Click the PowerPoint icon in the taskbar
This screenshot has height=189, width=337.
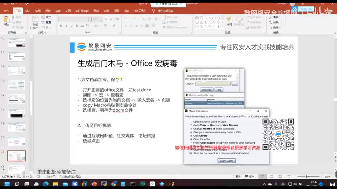[94, 184]
